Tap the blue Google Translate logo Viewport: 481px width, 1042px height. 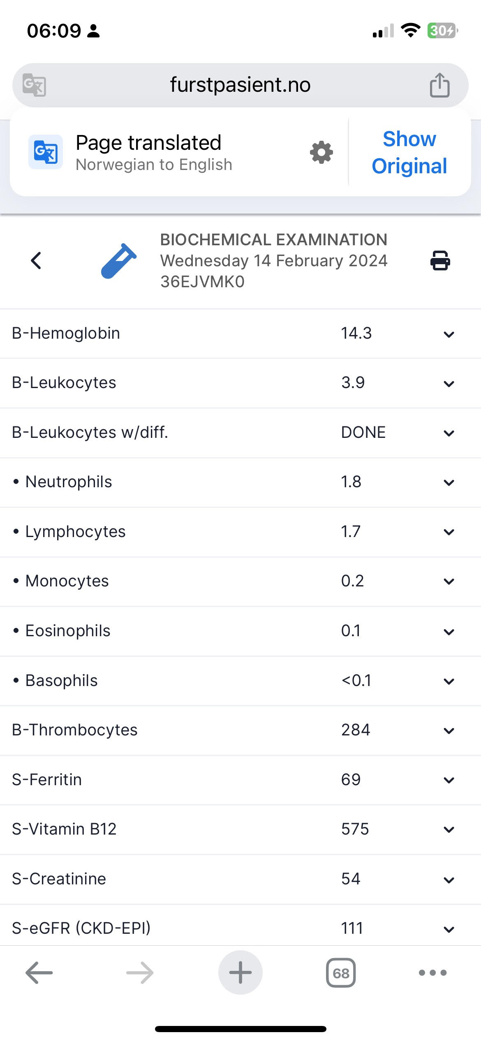(46, 152)
